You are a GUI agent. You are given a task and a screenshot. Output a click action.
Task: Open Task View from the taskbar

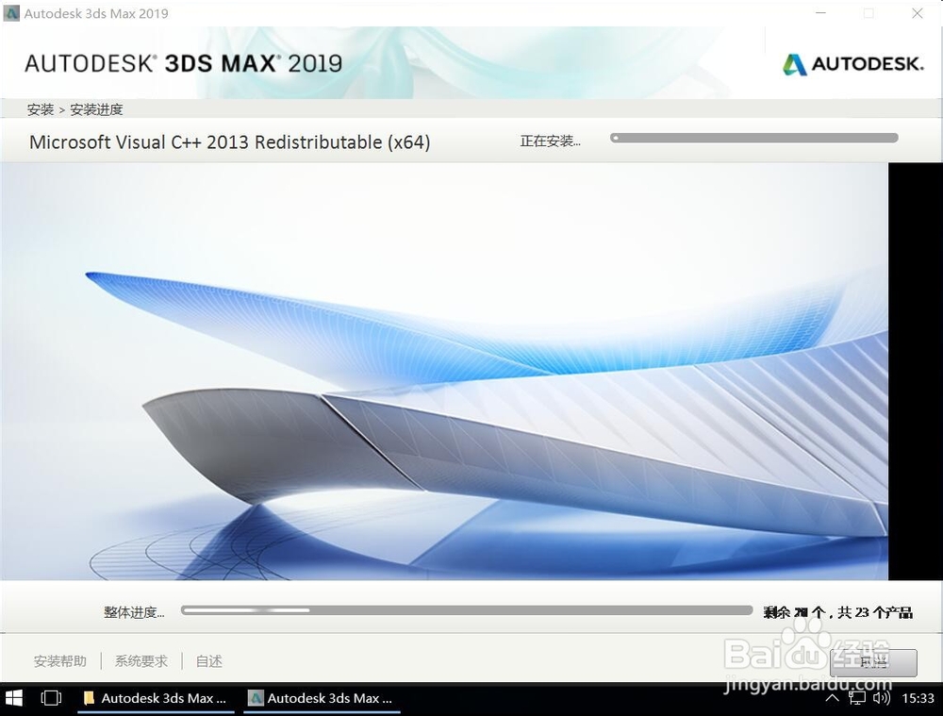tap(51, 698)
